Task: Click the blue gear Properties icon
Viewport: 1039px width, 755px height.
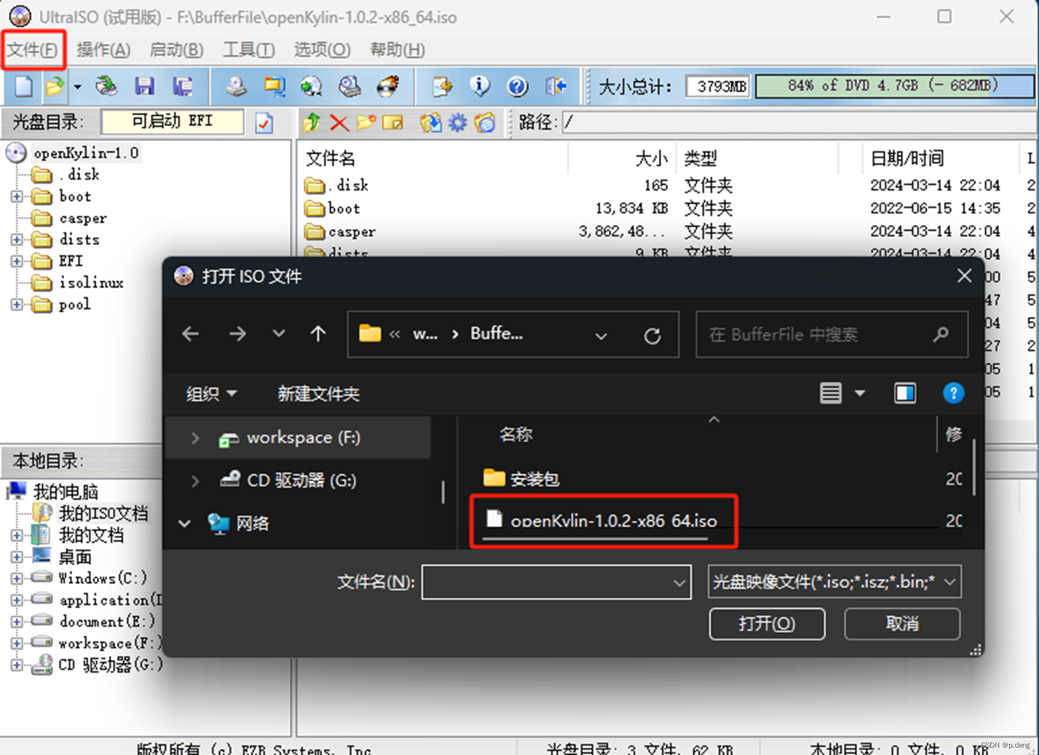Action: [x=458, y=123]
